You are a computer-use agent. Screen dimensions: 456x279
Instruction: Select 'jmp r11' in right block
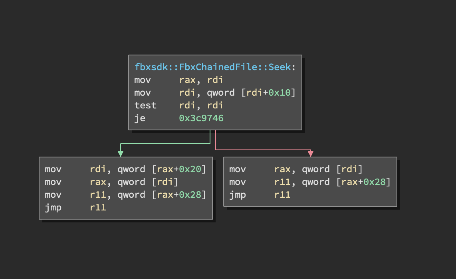coord(260,195)
